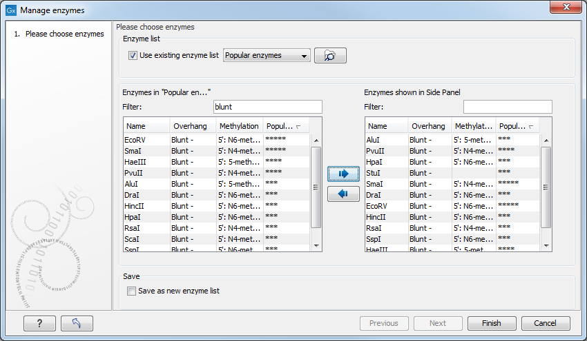Close the Manage enzymes dialog window

click(x=570, y=8)
